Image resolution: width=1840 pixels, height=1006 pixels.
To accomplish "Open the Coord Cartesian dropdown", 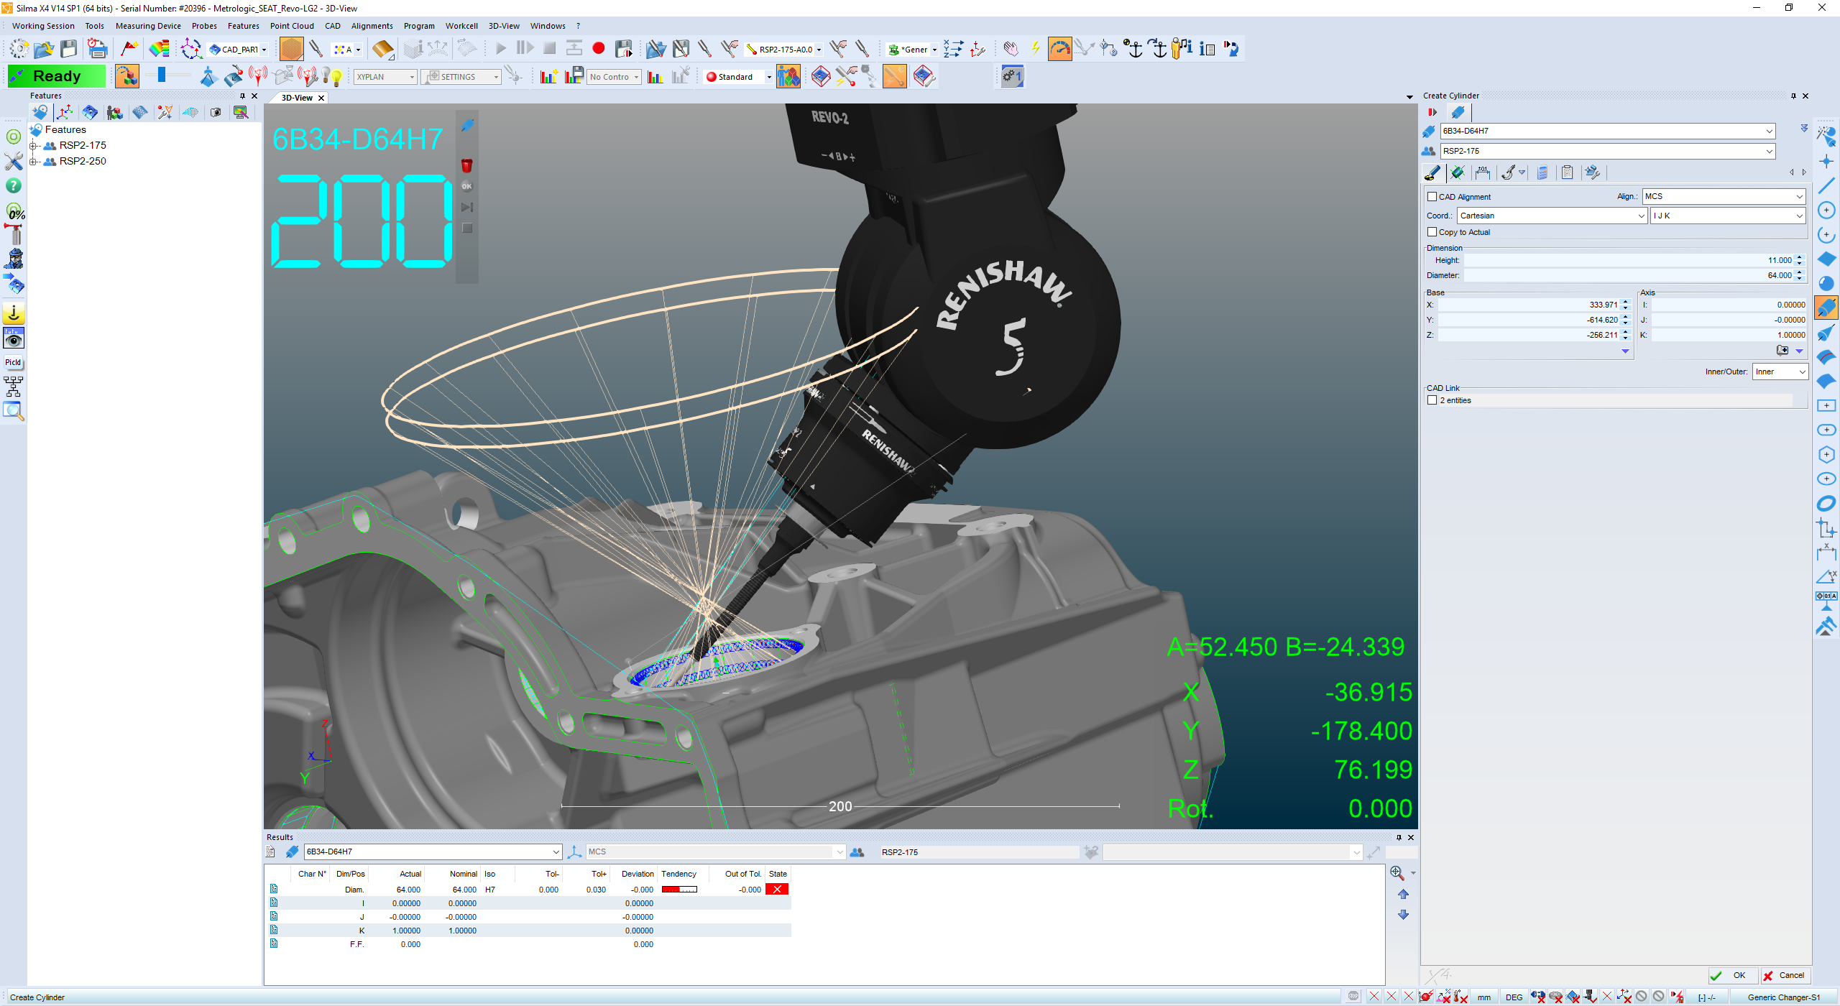I will click(x=1551, y=216).
